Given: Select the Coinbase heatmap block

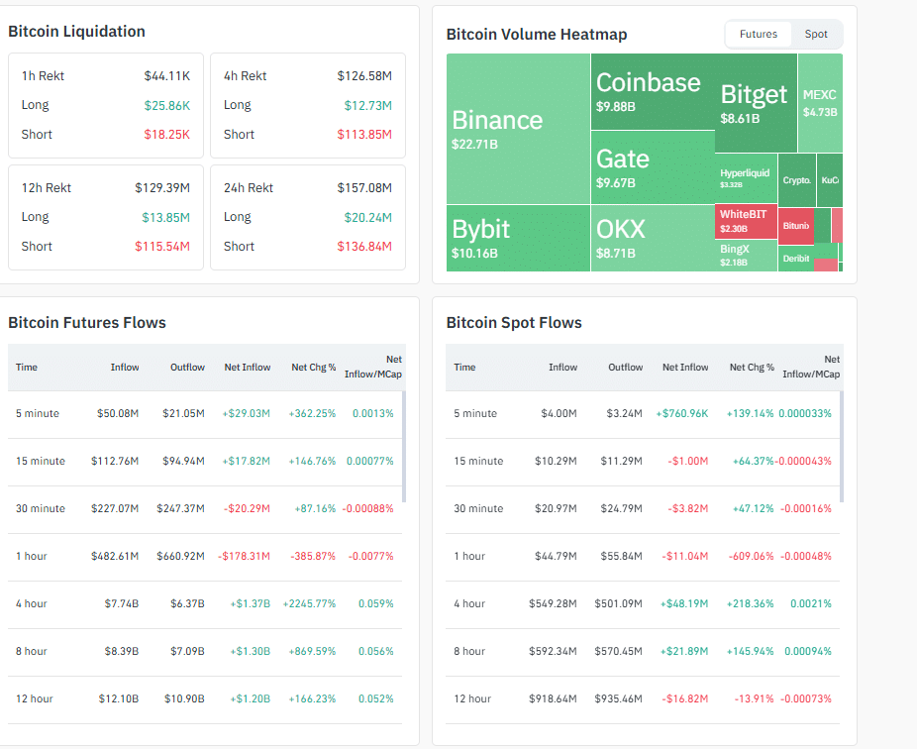Looking at the screenshot, I should pyautogui.click(x=652, y=91).
